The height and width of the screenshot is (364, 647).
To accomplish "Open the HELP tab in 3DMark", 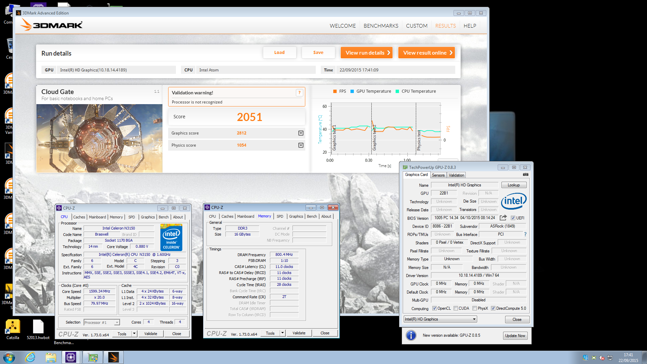I will click(x=470, y=26).
